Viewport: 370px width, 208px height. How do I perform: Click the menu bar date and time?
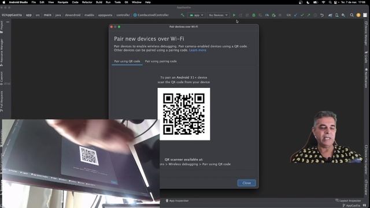coord(353,2)
